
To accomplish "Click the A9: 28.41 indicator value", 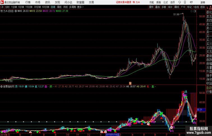I will tap(141, 87).
